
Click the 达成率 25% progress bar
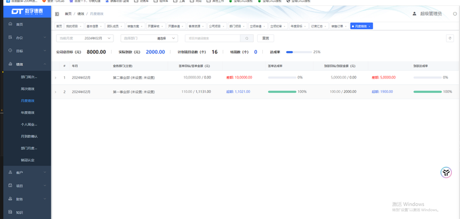[x=299, y=52]
